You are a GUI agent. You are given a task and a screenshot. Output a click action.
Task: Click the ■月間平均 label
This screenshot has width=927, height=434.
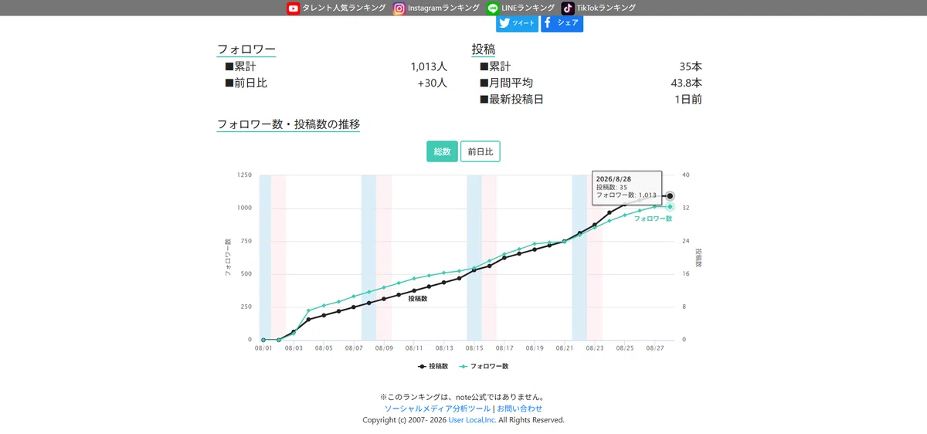(x=506, y=83)
